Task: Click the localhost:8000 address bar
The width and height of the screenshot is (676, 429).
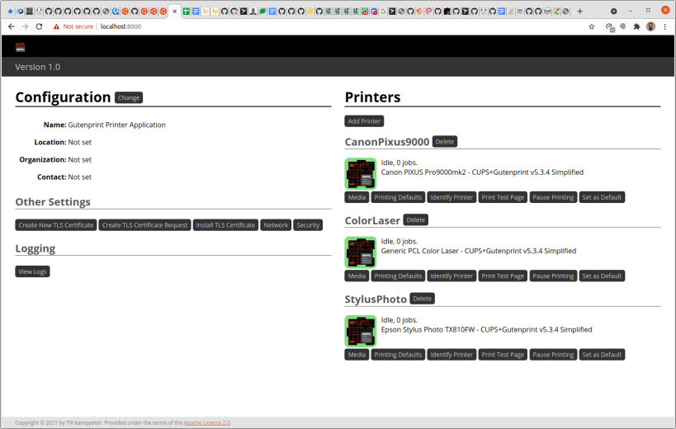Action: pyautogui.click(x=121, y=26)
